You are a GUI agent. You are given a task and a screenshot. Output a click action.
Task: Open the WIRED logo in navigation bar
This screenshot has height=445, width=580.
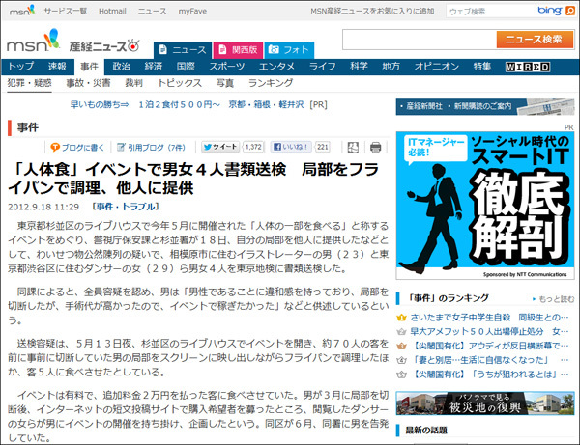pyautogui.click(x=527, y=67)
